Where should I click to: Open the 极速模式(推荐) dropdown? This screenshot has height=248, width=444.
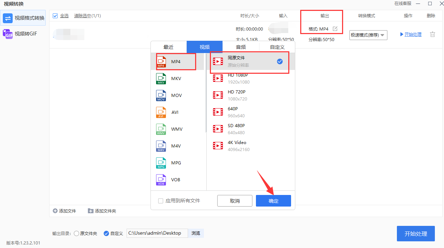(368, 35)
